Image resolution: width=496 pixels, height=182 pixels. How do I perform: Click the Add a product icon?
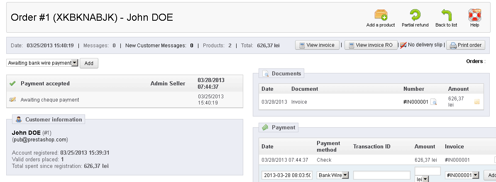pyautogui.click(x=381, y=15)
